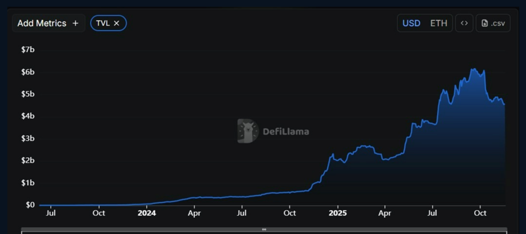Click the $4b y-axis label

pos(28,116)
